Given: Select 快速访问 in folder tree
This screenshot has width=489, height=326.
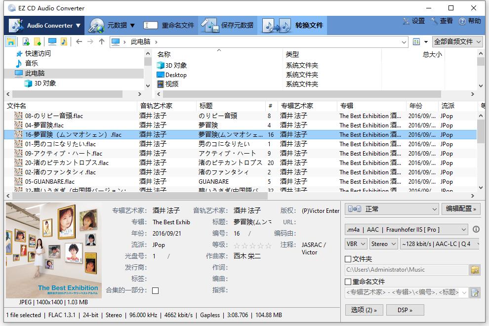Looking at the screenshot, I should pyautogui.click(x=38, y=53).
